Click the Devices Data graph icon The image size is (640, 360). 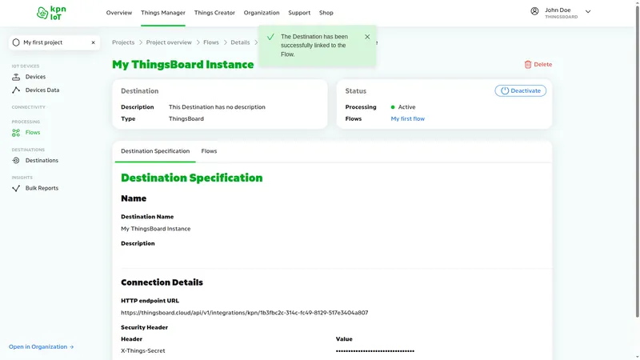16,90
